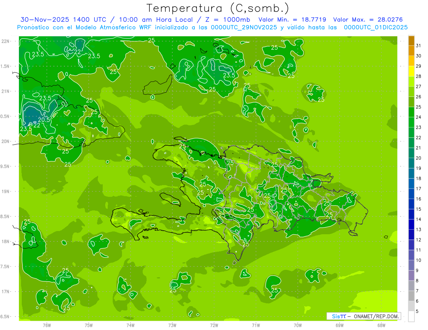428x330 pixels.
Task: Click the "69W" longitude axis label
Action: tap(340, 325)
